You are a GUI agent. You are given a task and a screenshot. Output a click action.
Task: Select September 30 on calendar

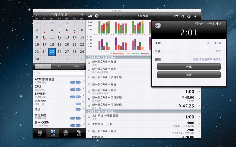pyautogui.click(x=37, y=59)
